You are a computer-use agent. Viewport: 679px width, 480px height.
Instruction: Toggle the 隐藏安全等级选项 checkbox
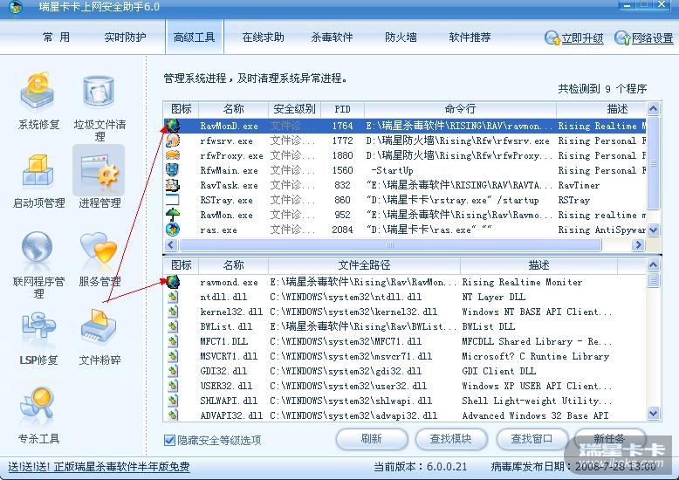169,440
